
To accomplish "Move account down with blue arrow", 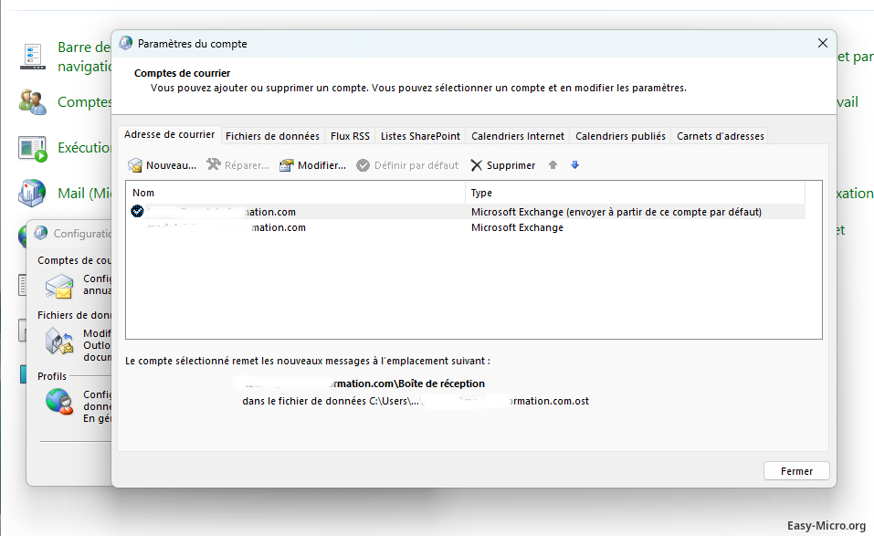I will tap(575, 165).
